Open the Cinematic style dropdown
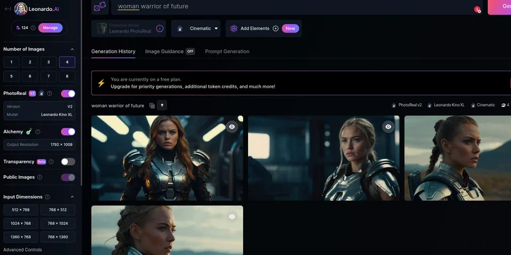 [196, 29]
